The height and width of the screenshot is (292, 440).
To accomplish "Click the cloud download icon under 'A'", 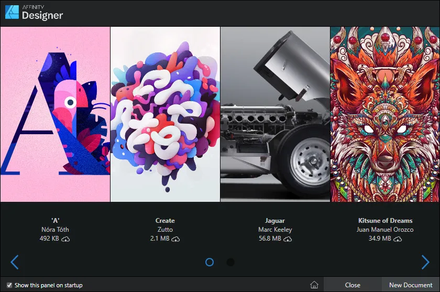I will pyautogui.click(x=65, y=239).
